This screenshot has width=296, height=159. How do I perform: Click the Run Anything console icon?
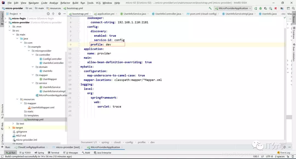pyautogui.click(x=288, y=8)
